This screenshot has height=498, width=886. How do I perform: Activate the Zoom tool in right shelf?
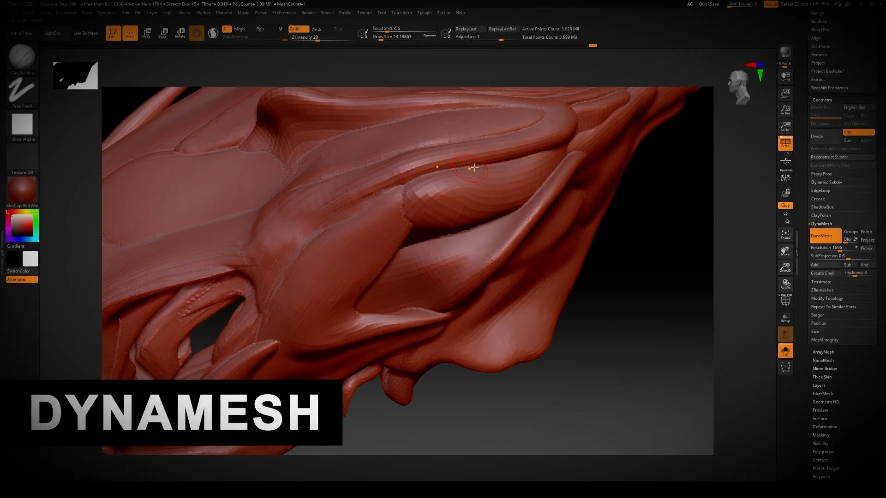785,92
